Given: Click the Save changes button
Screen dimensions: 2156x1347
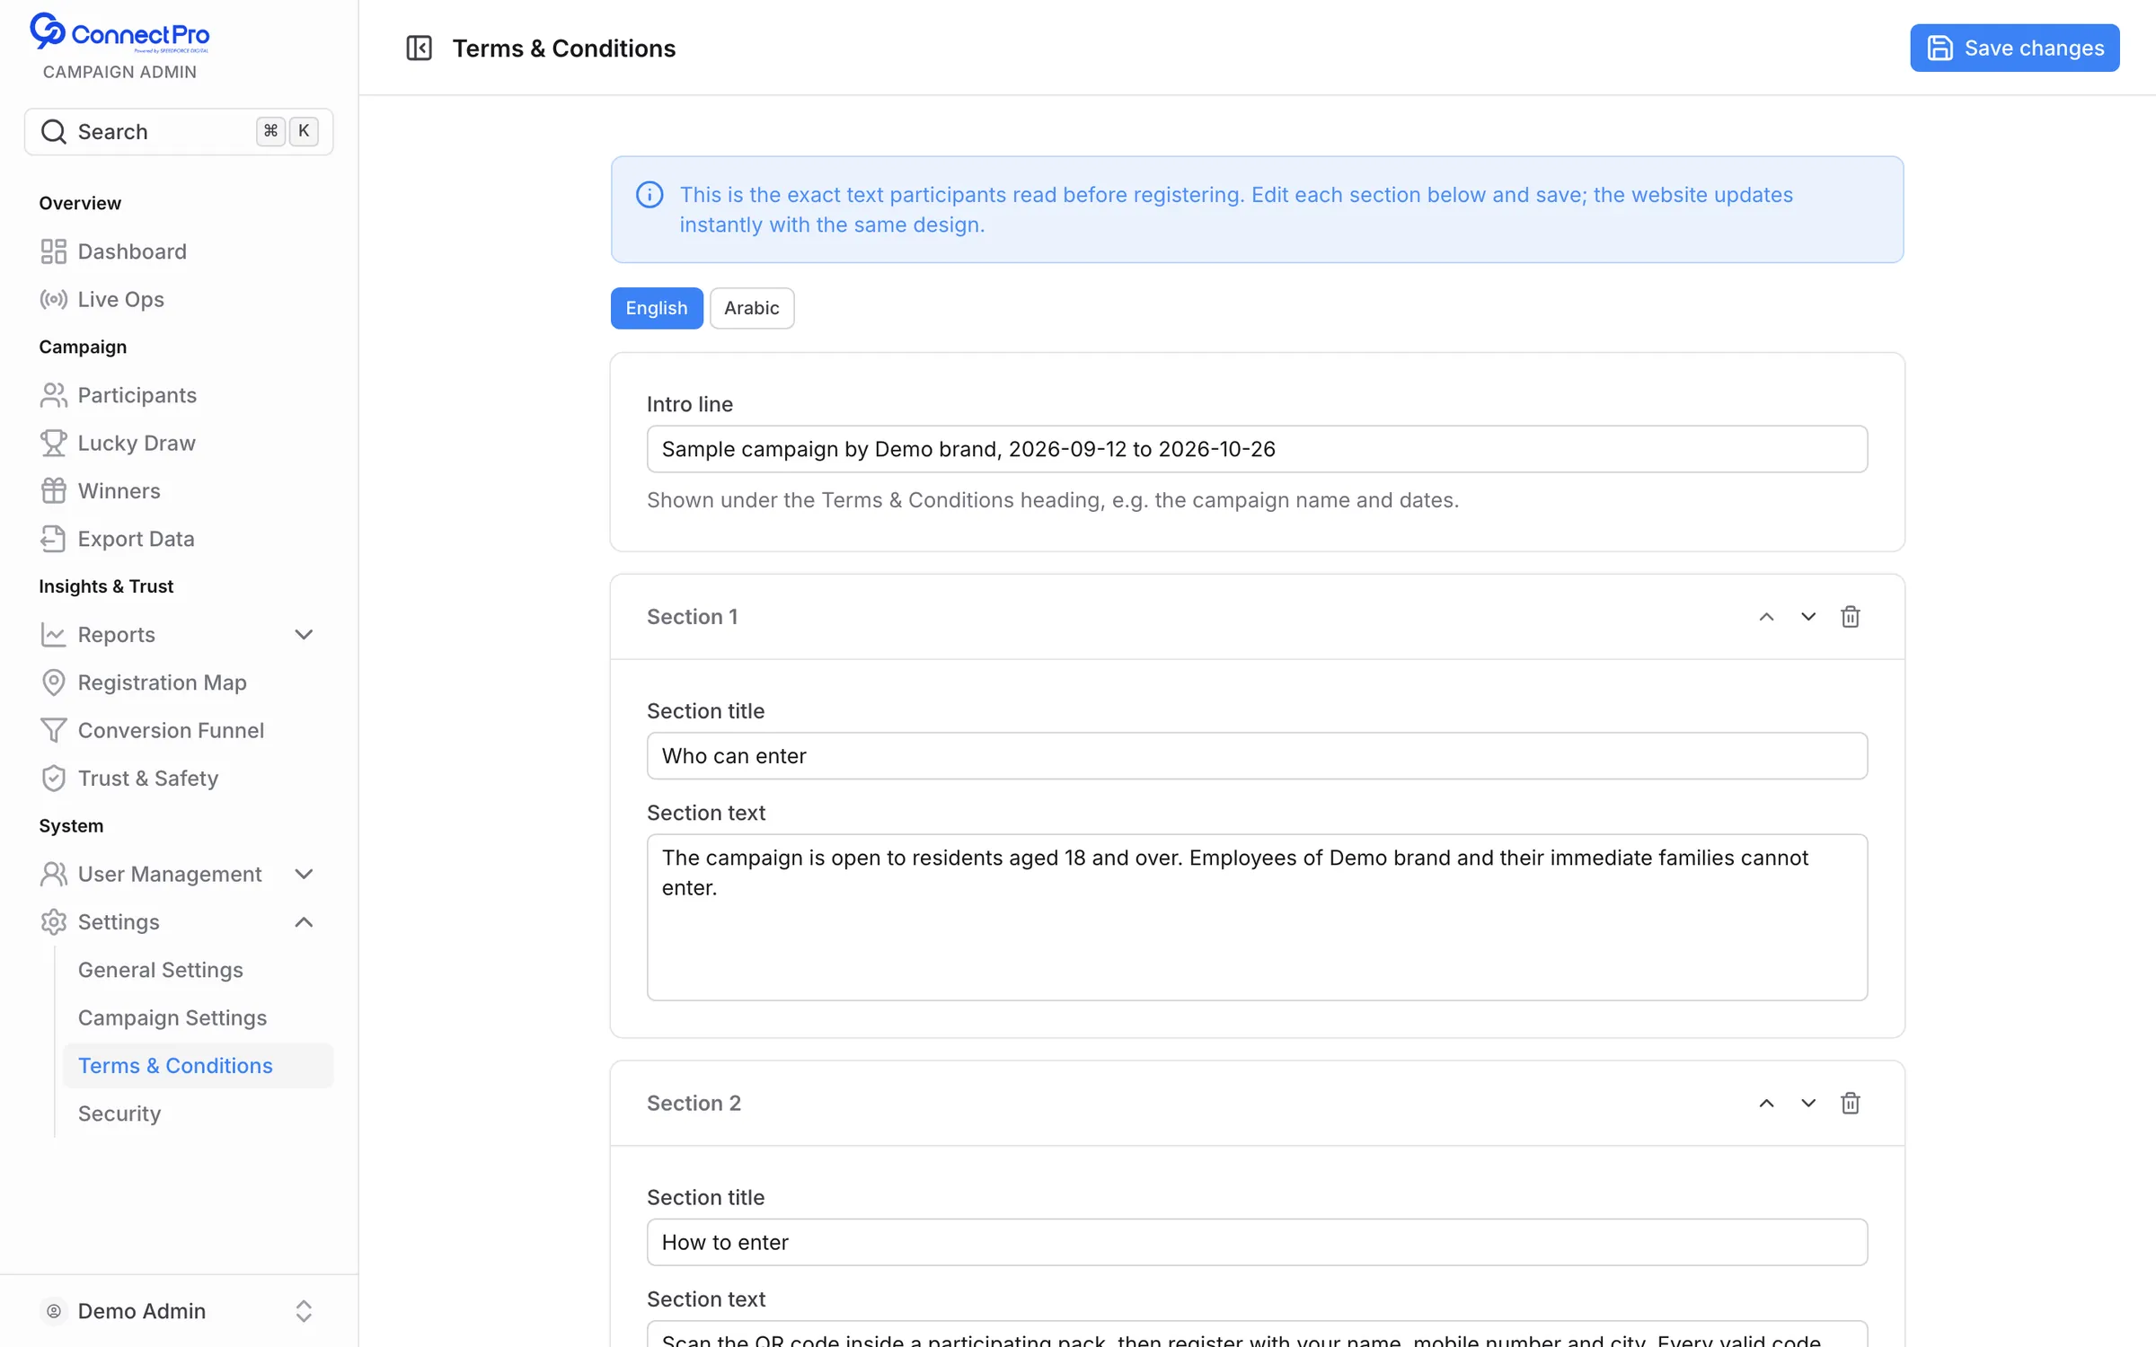Looking at the screenshot, I should coord(2014,48).
